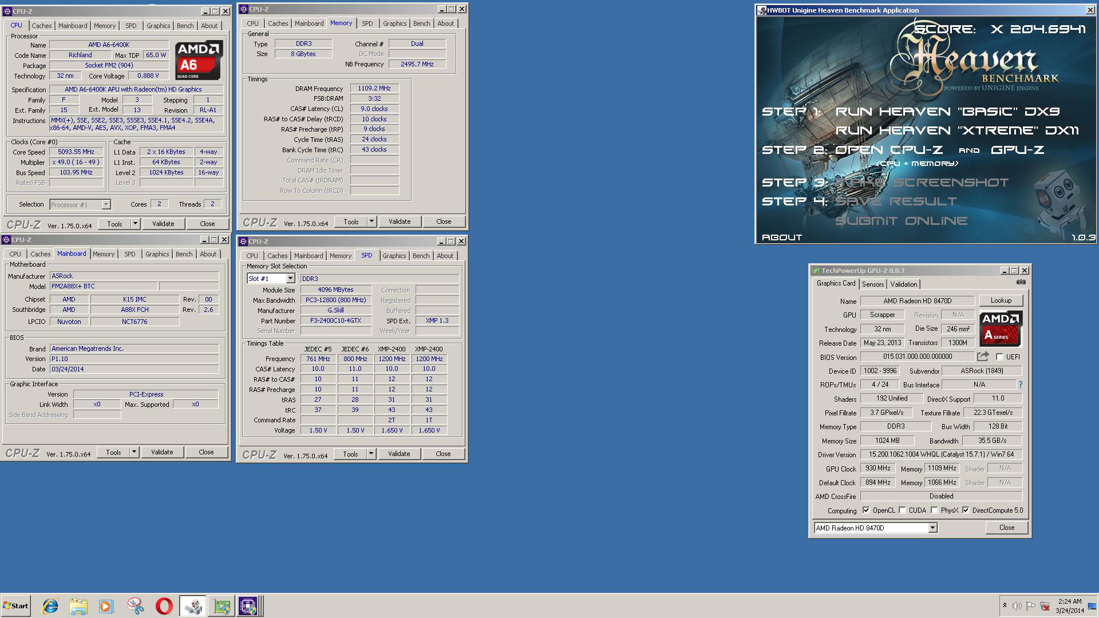Open the Slot #1 memory slot dropdown
Image resolution: width=1099 pixels, height=618 pixels.
point(290,279)
